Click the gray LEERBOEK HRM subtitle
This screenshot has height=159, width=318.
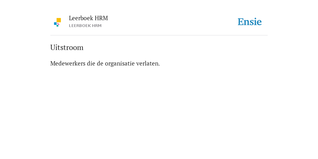85,26
